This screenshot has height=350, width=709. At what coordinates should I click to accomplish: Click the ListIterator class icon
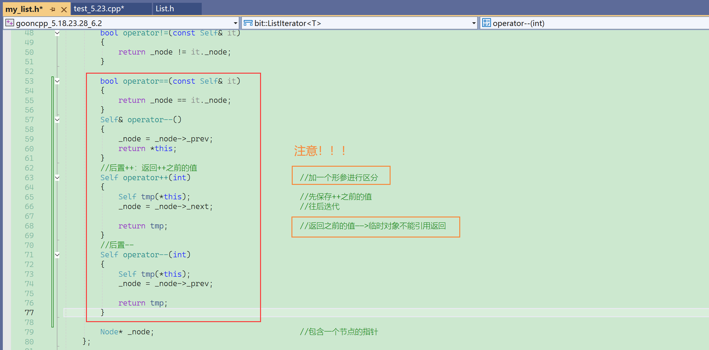click(248, 23)
